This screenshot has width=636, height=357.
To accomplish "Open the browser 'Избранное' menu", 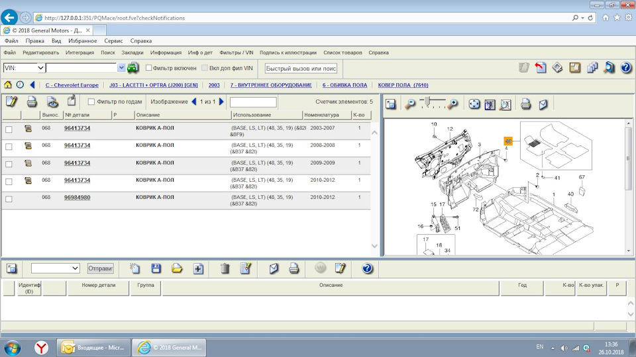I will 82,41.
